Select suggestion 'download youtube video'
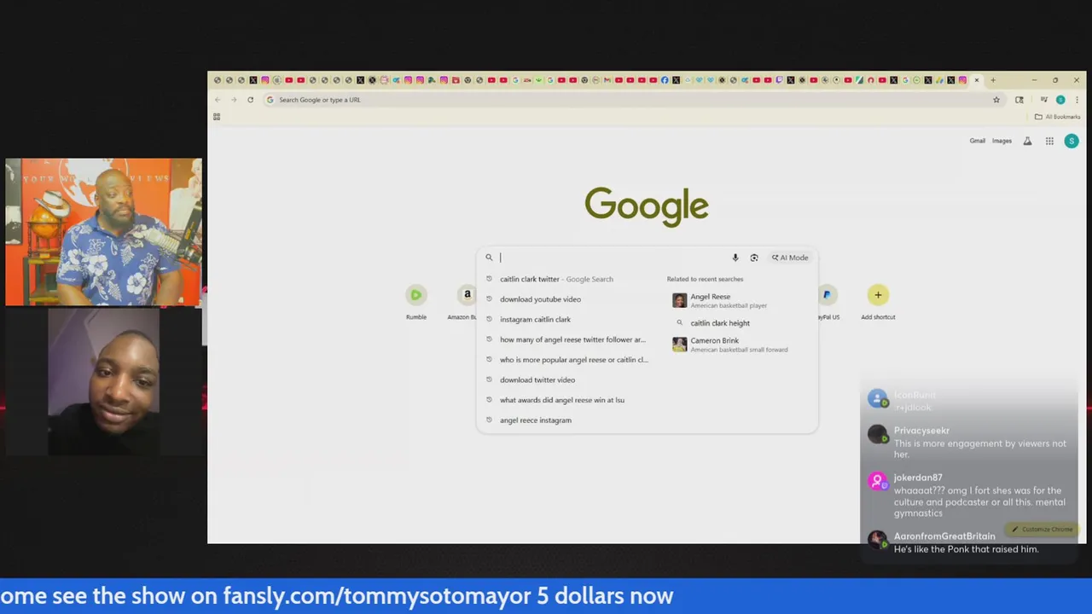This screenshot has height=614, width=1092. (x=540, y=299)
